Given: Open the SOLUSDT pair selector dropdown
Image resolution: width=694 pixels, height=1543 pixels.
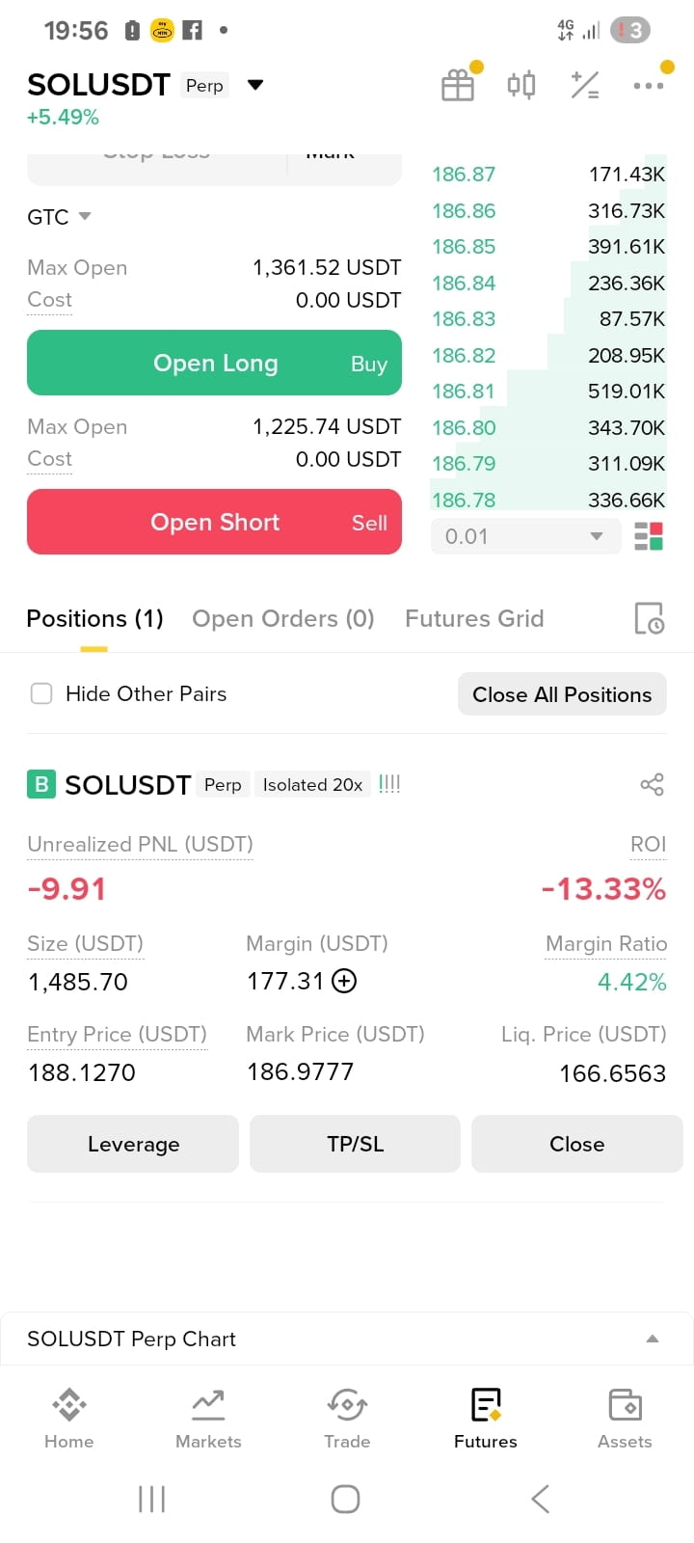Looking at the screenshot, I should [255, 85].
